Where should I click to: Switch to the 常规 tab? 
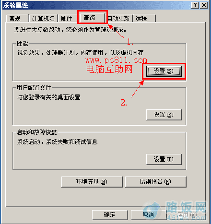coord(17,18)
